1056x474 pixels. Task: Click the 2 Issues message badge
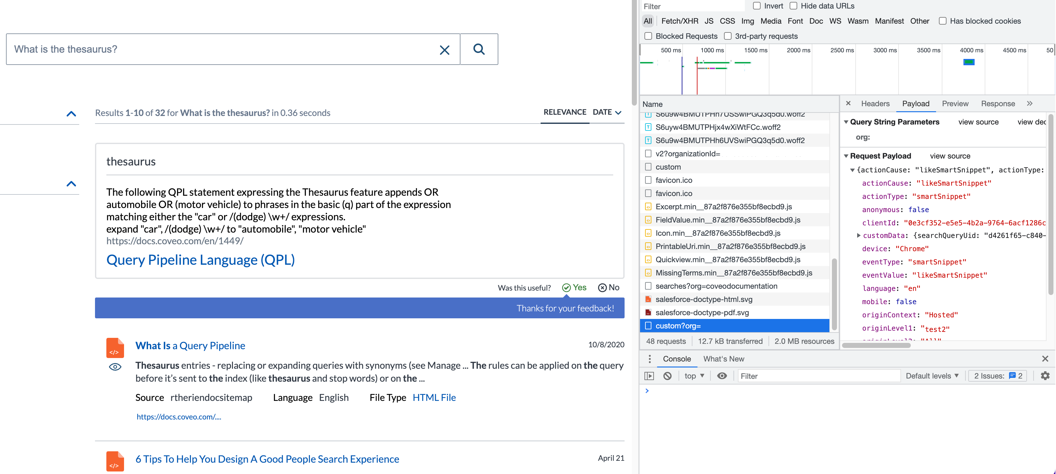(998, 376)
